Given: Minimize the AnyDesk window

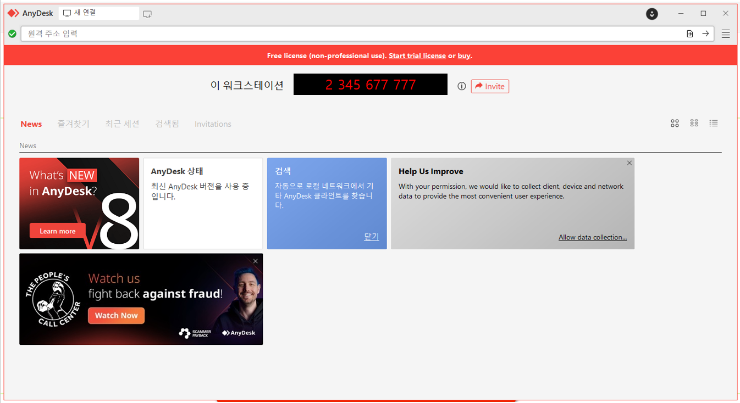Looking at the screenshot, I should [x=681, y=14].
